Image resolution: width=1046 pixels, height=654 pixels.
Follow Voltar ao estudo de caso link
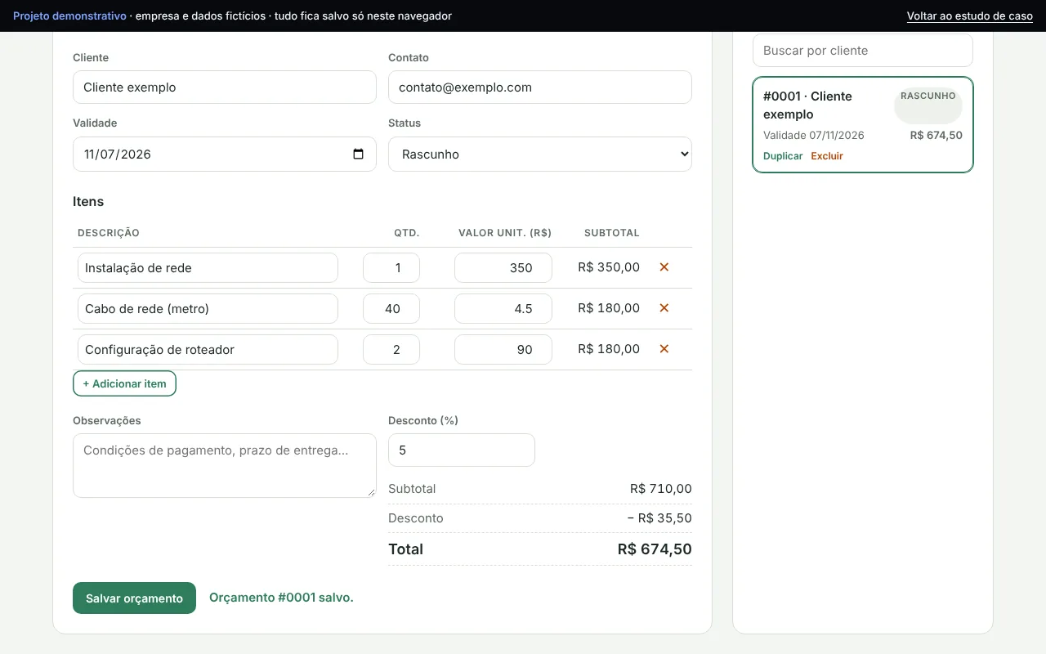[x=970, y=16]
